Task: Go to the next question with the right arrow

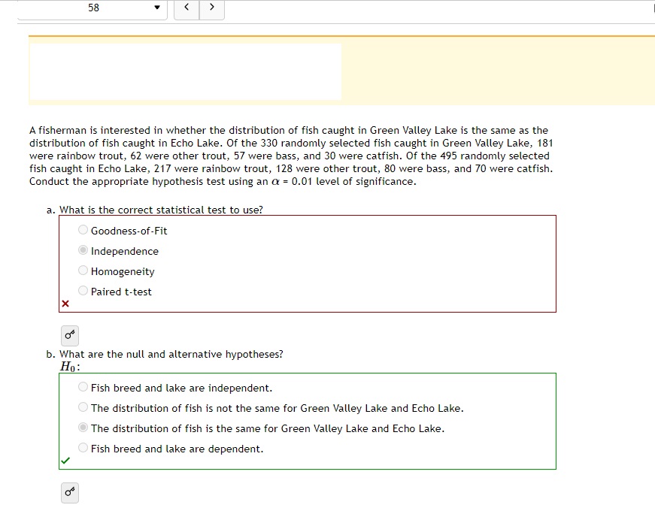Action: pyautogui.click(x=211, y=7)
